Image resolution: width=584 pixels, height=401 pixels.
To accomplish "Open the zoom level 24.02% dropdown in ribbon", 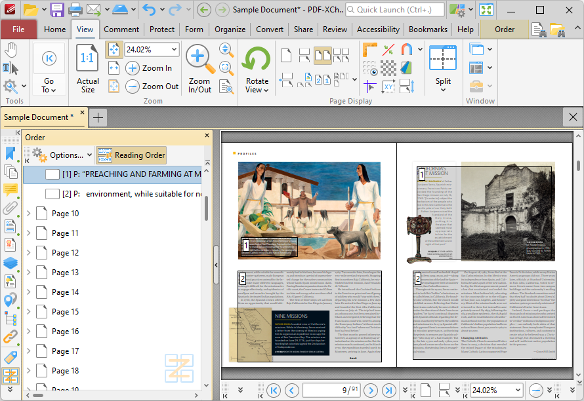I will point(174,50).
